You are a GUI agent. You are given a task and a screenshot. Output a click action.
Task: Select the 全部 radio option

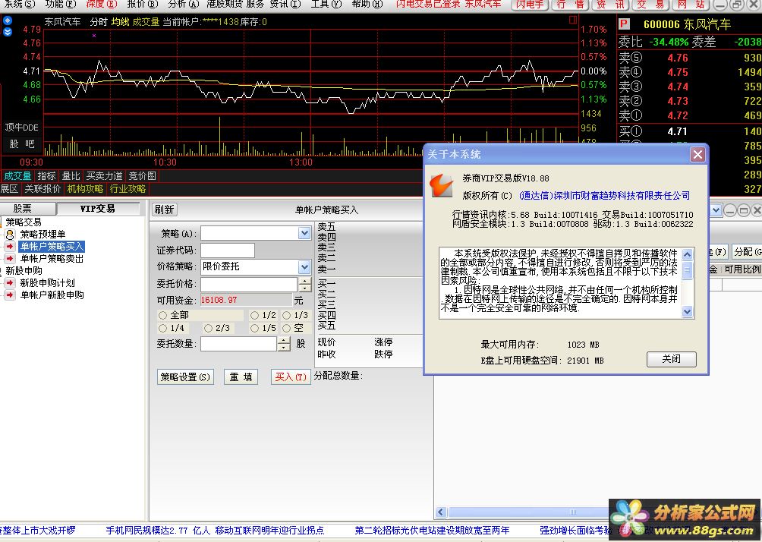(x=163, y=315)
